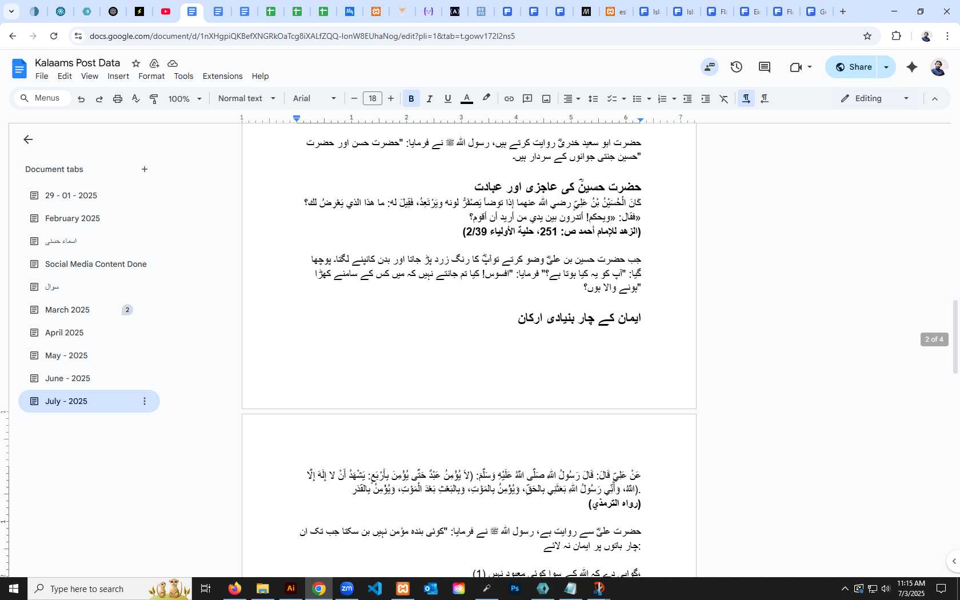Screen dimensions: 960x600
Task: Click the Menus search box
Action: click(42, 98)
